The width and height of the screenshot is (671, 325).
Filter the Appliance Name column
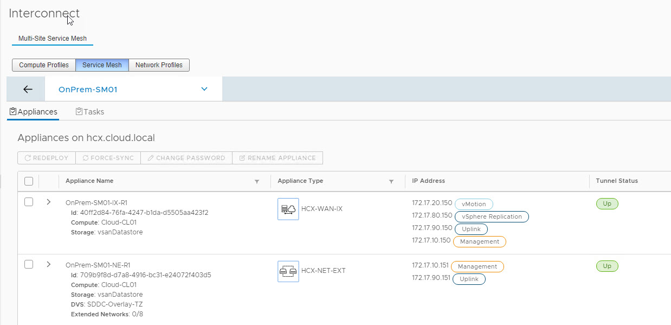257,182
